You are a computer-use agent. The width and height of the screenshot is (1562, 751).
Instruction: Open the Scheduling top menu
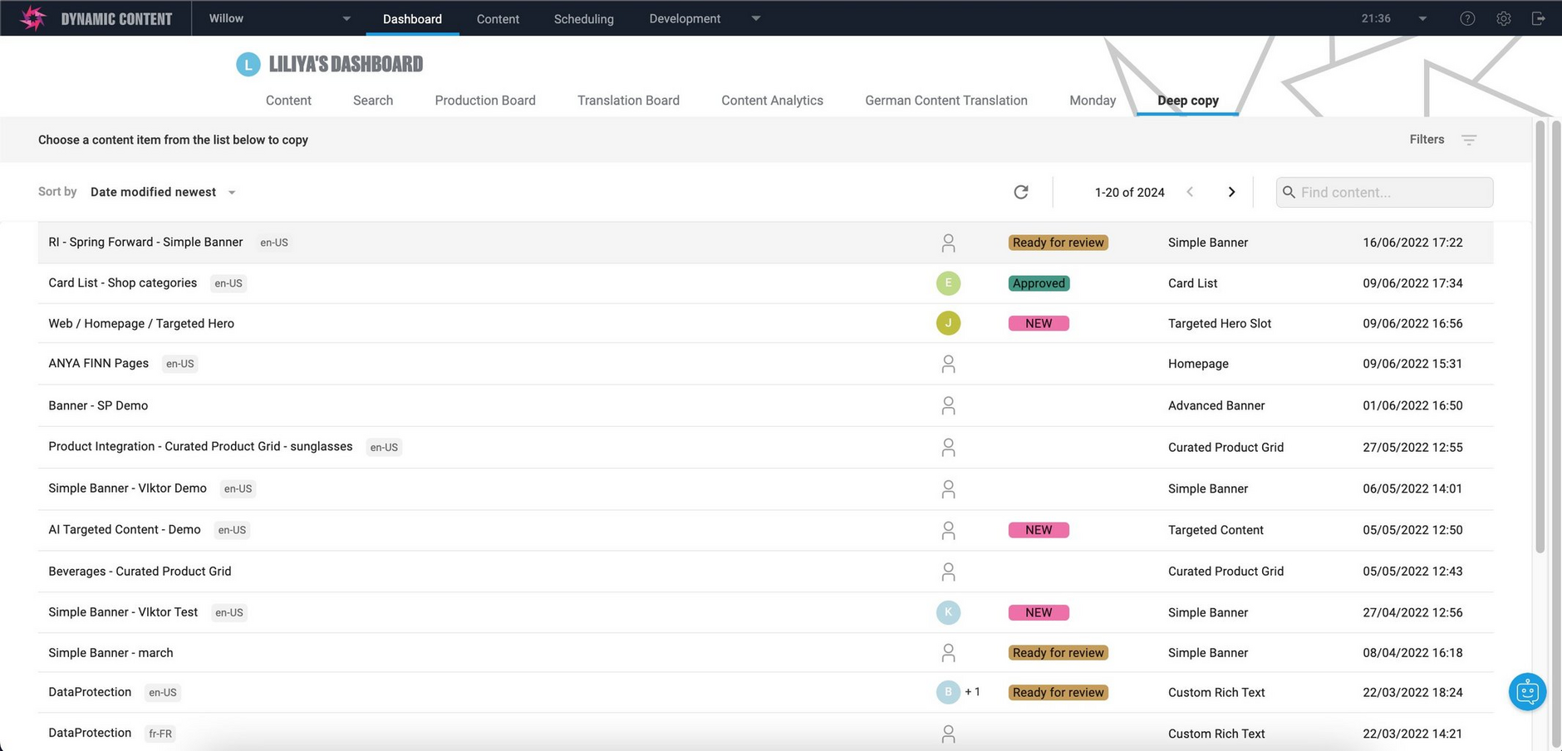point(583,18)
